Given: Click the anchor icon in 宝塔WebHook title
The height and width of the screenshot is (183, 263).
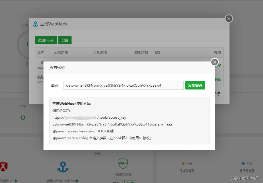Looking at the screenshot, I should [x=35, y=24].
